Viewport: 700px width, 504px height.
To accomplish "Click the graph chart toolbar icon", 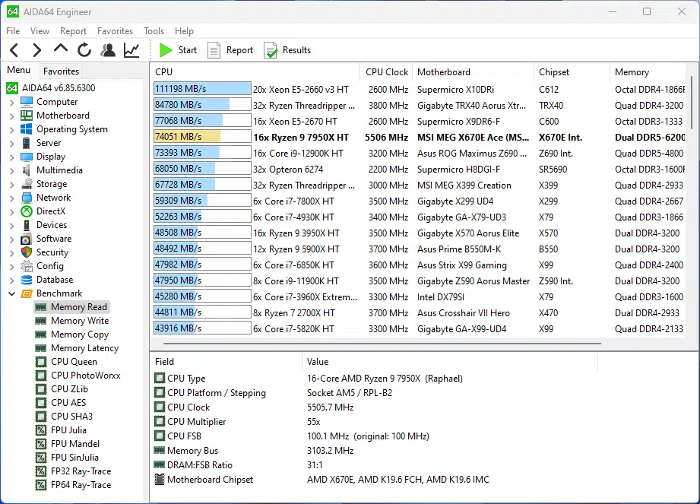I will pos(131,50).
